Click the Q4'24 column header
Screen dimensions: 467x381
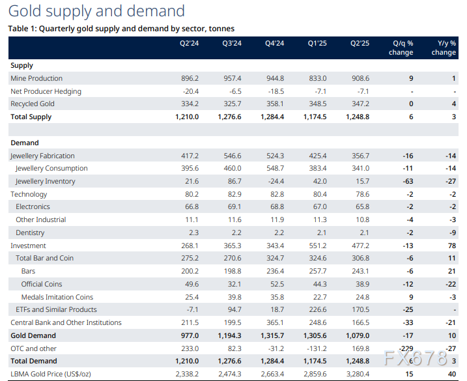pyautogui.click(x=275, y=44)
